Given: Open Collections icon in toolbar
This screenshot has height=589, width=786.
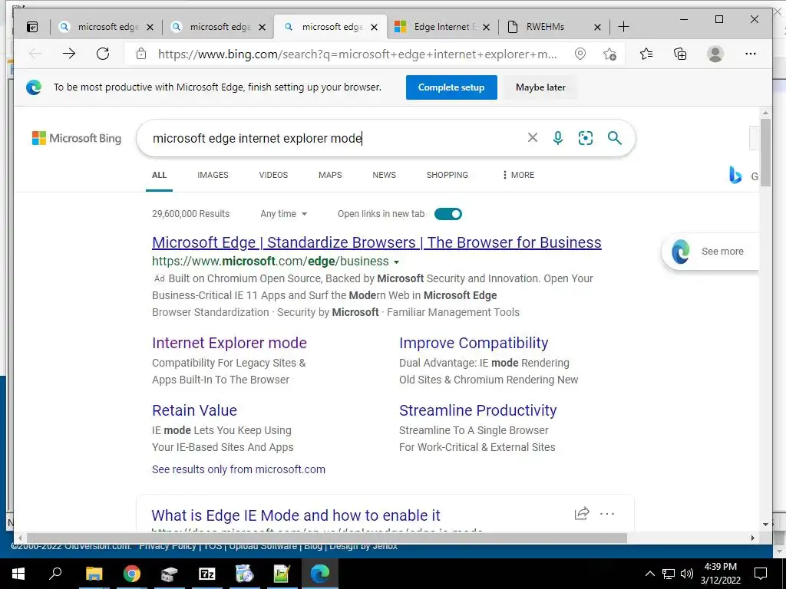Looking at the screenshot, I should click(x=680, y=54).
